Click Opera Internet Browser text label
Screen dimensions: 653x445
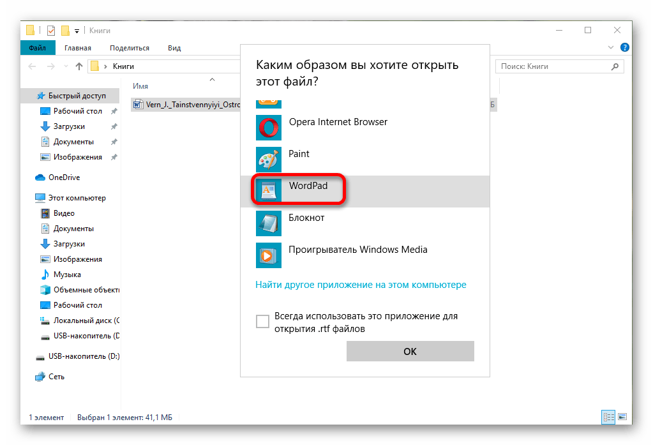[x=338, y=122]
